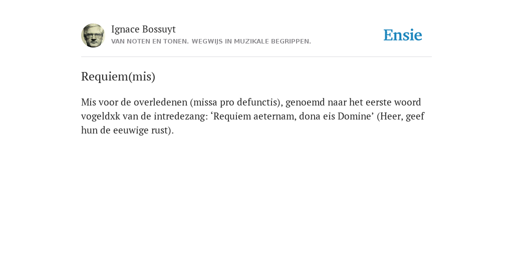Click the words 'eerste woord'
Viewport: 513px width, 256px height.
pyautogui.click(x=393, y=102)
